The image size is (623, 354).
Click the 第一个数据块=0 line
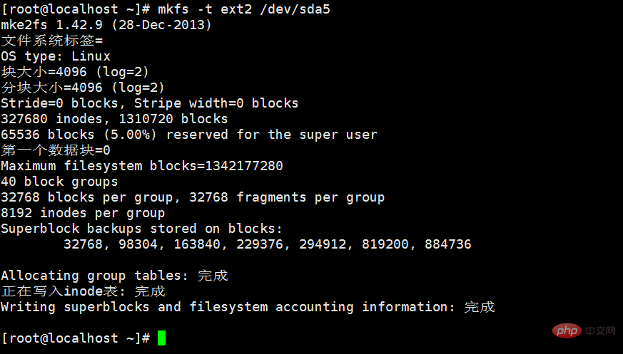click(x=56, y=150)
